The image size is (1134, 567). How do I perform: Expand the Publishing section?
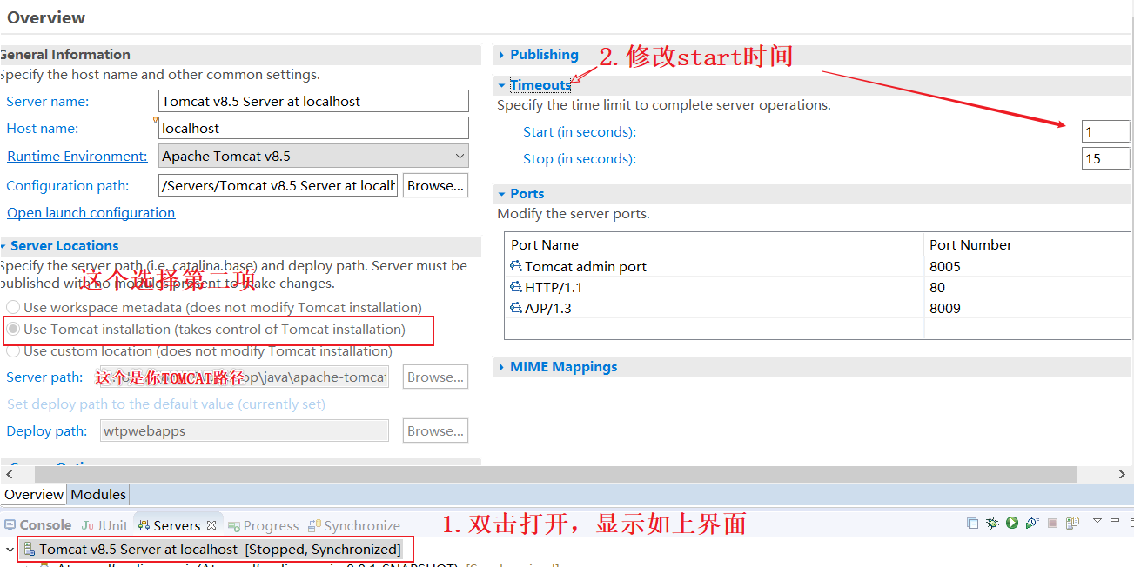click(501, 55)
